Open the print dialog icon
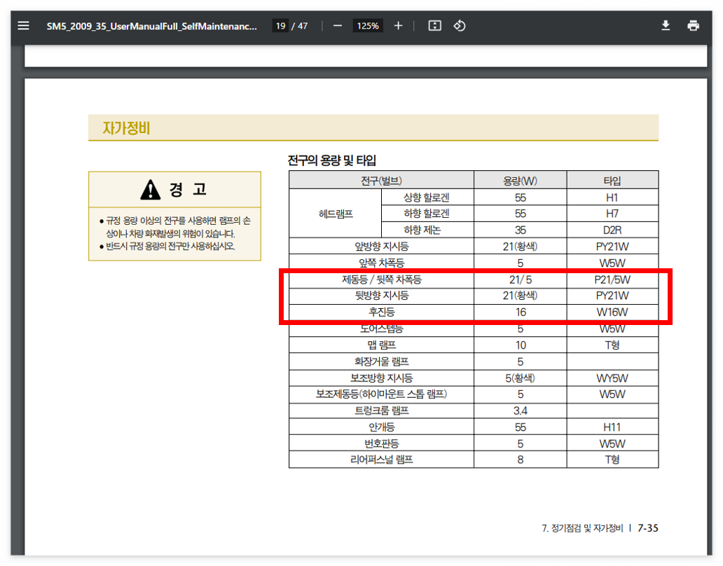Viewport: 723px width, 566px height. (x=694, y=25)
